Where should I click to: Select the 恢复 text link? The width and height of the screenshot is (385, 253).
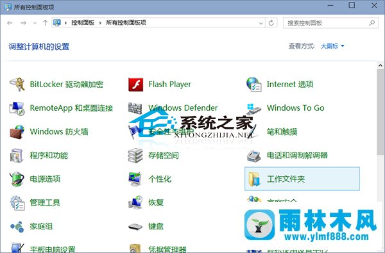pyautogui.click(x=156, y=203)
